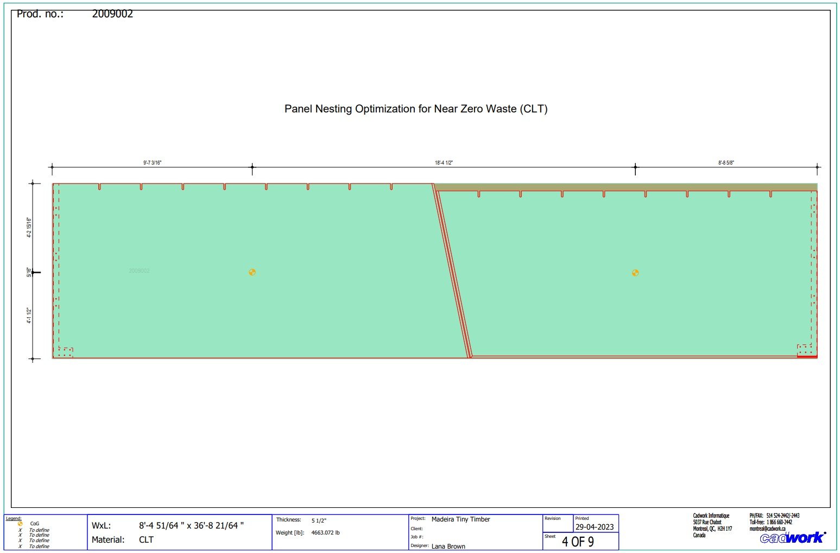Click the CoG marker in the right panel
The width and height of the screenshot is (840, 553).
(x=635, y=273)
